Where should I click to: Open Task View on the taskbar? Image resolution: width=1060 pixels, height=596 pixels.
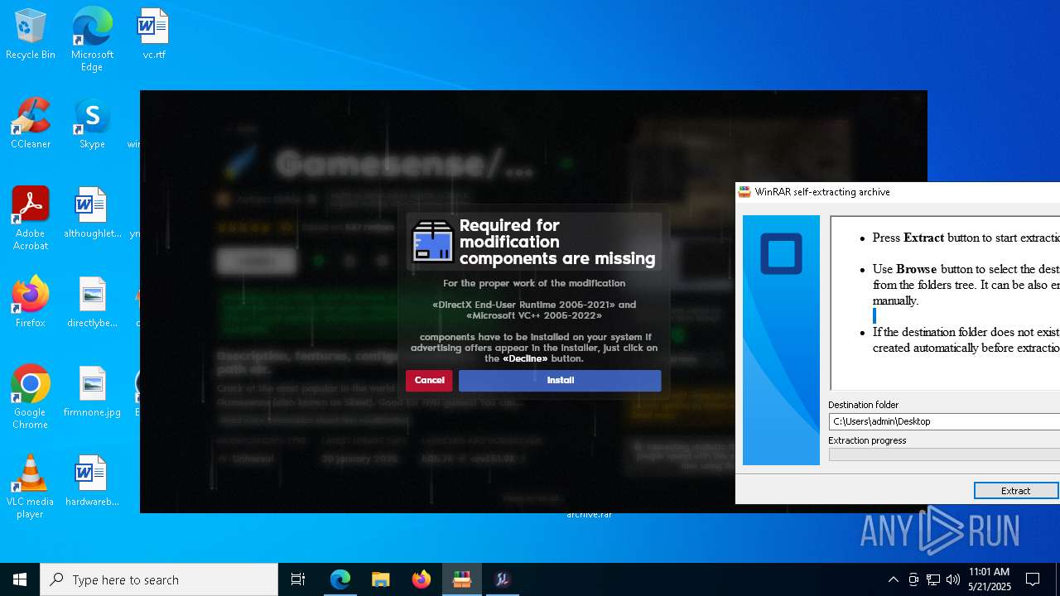298,579
